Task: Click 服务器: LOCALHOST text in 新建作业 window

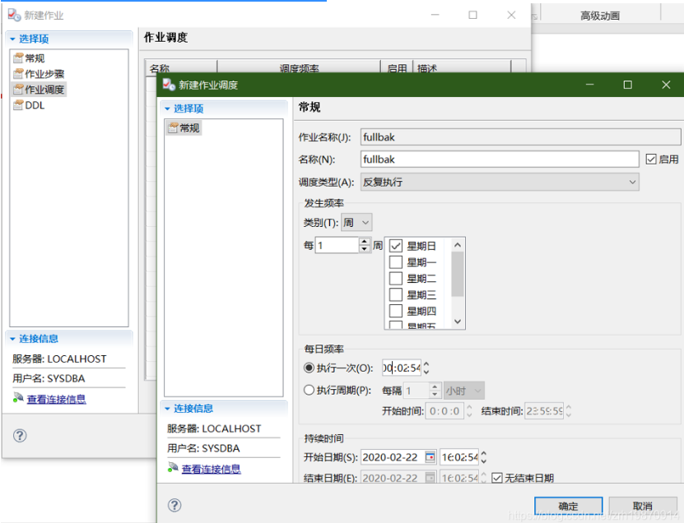Action: (x=59, y=359)
